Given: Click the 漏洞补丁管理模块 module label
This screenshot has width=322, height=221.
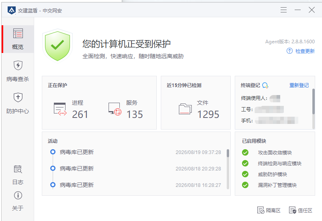Looking at the screenshot, I should [x=277, y=185].
